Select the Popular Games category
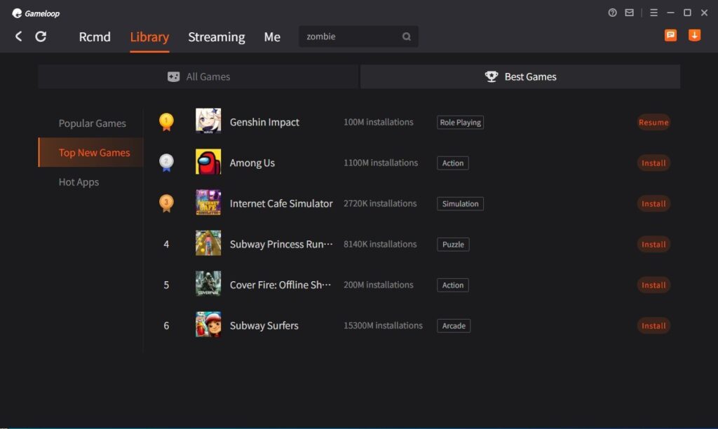The width and height of the screenshot is (718, 429). point(92,123)
